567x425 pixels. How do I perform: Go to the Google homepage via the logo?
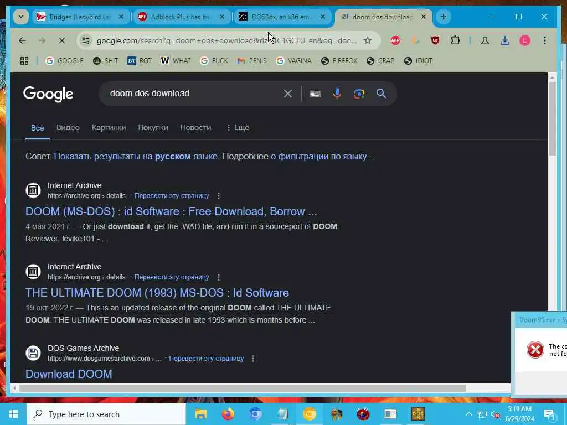[x=48, y=94]
